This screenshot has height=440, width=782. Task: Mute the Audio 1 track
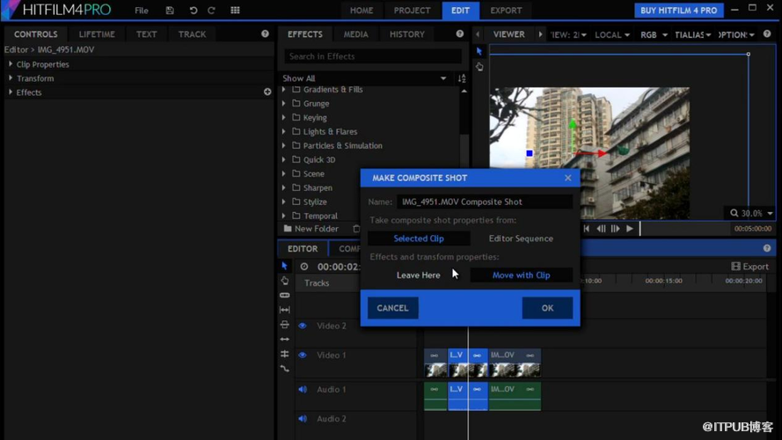[303, 390]
